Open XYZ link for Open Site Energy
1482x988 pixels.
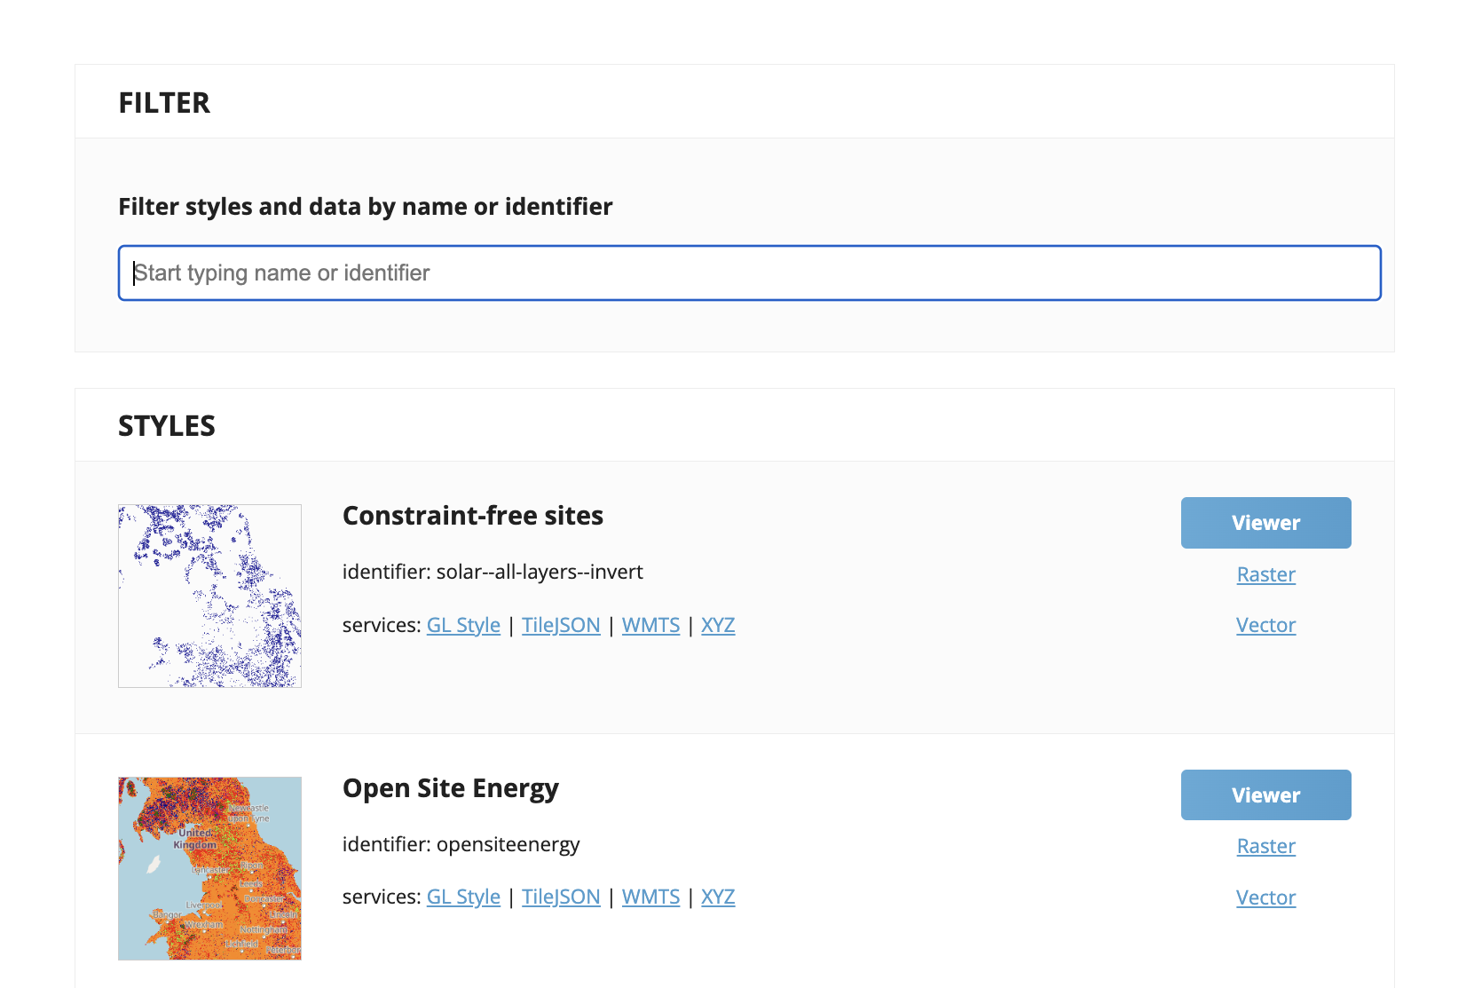(718, 897)
